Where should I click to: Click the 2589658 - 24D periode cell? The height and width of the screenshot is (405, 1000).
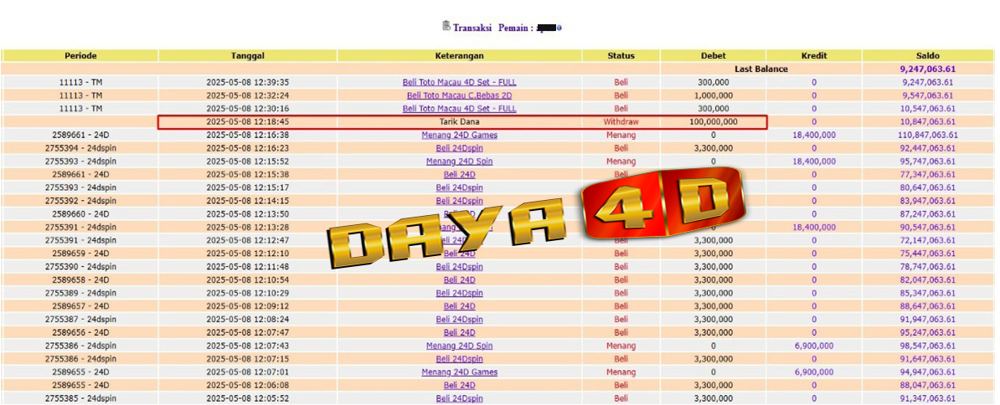click(x=80, y=280)
